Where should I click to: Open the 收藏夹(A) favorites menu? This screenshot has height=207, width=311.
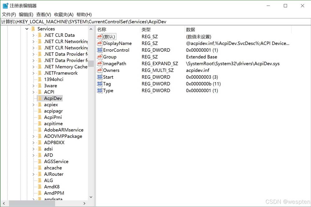click(63, 15)
